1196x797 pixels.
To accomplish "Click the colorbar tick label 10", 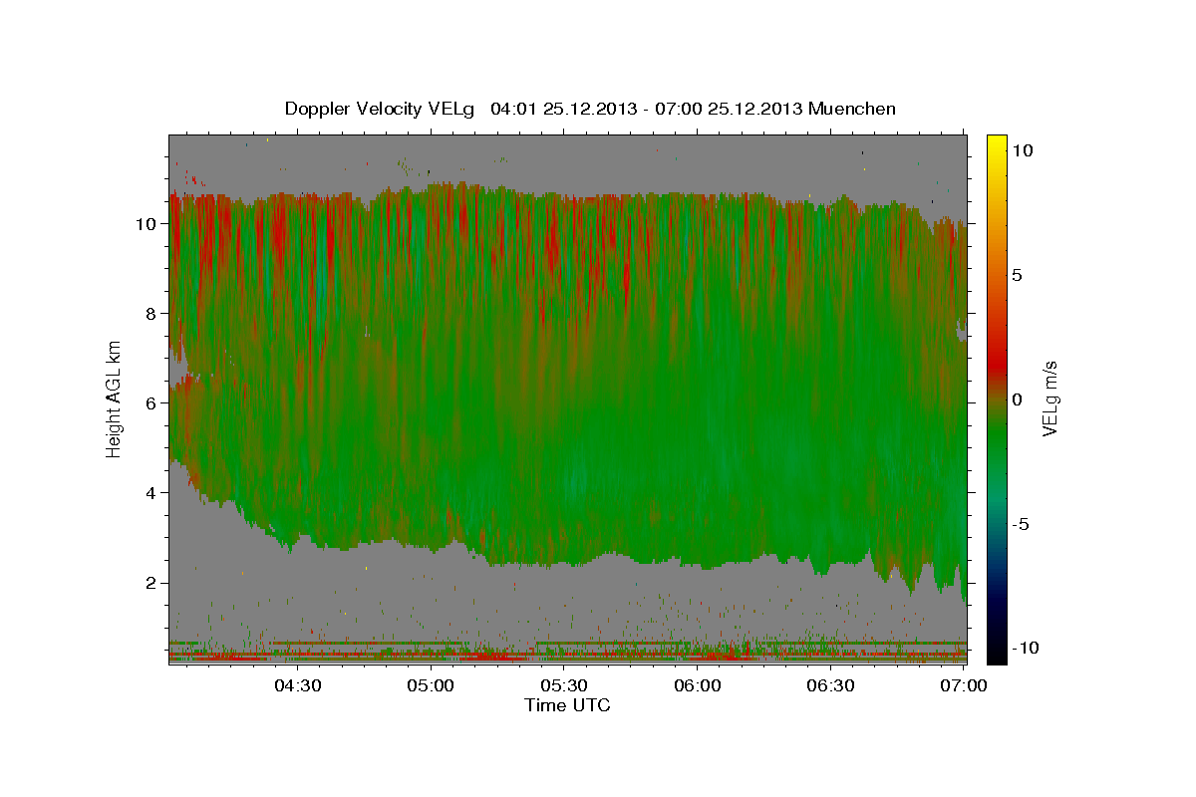I will click(x=1023, y=149).
